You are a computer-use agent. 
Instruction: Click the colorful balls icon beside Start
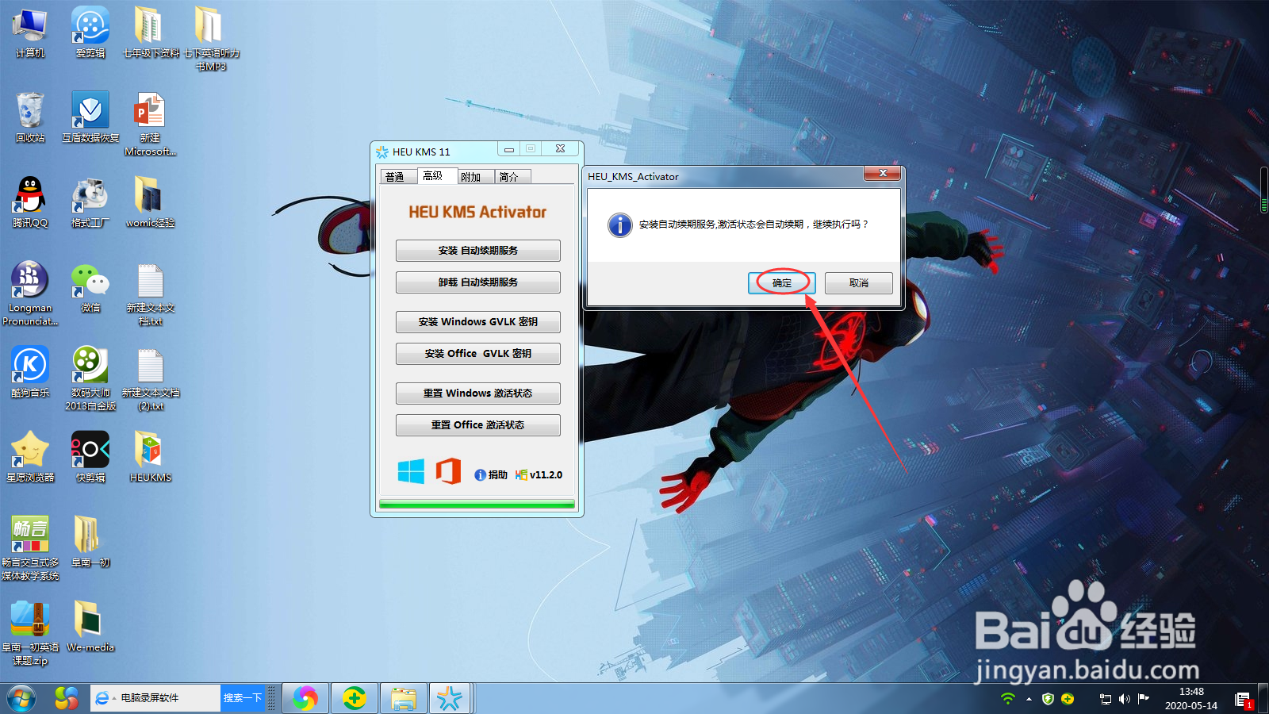[x=67, y=698]
